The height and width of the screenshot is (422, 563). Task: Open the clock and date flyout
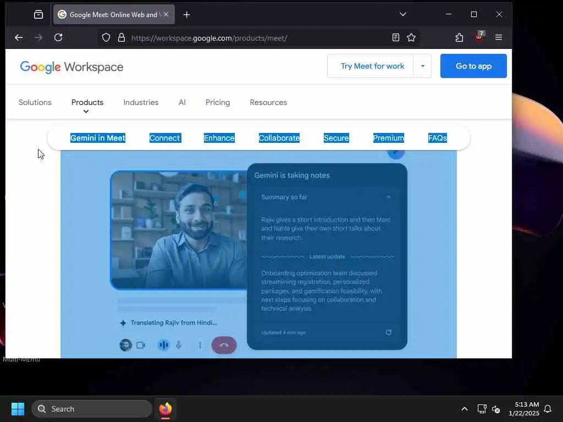[x=524, y=409]
